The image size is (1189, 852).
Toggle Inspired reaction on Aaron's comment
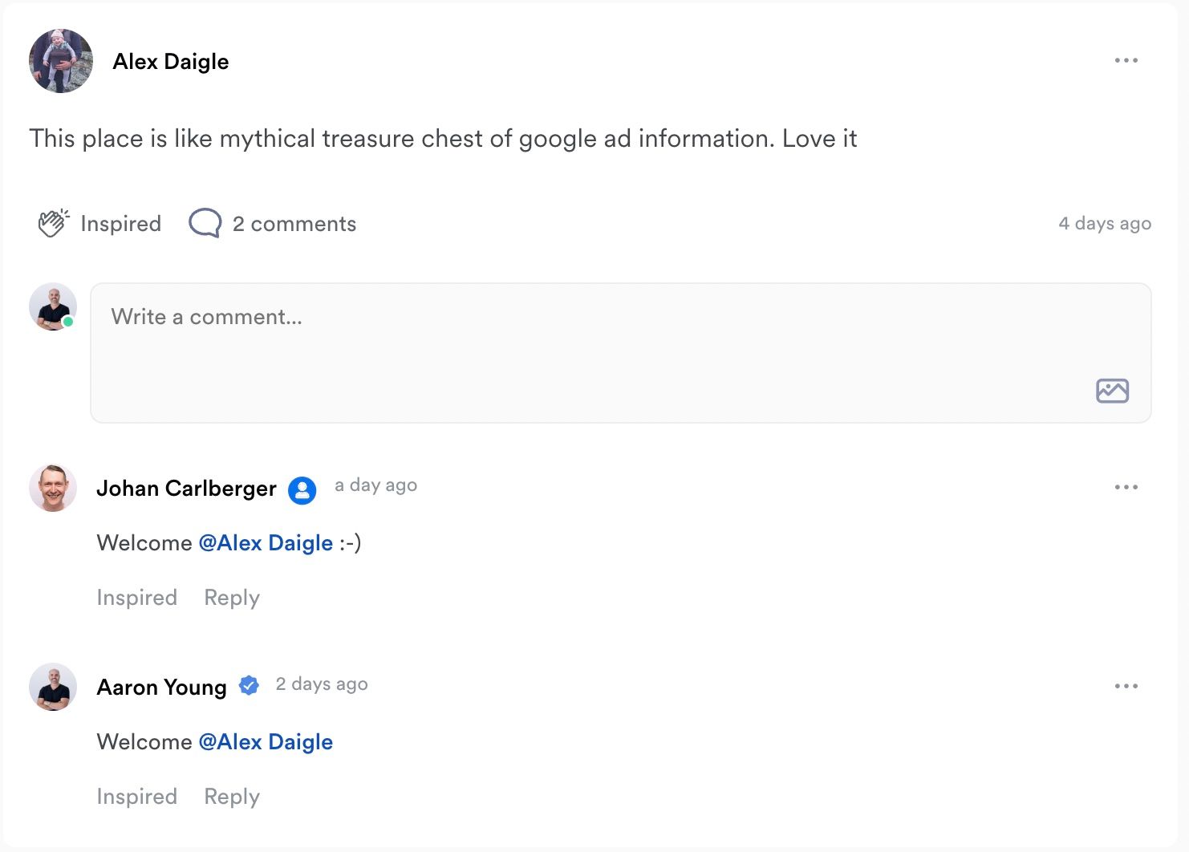tap(136, 797)
